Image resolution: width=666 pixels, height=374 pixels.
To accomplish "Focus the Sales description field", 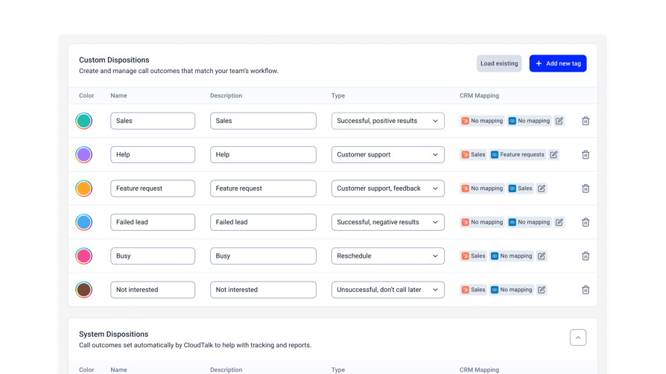I will pyautogui.click(x=263, y=121).
